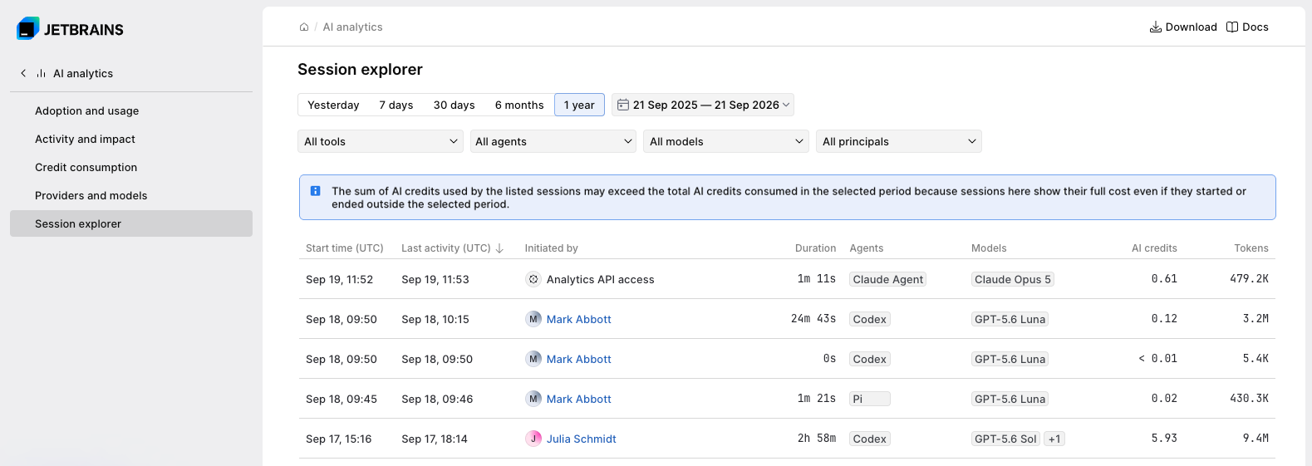Click the 5.93 AI credits value
The height and width of the screenshot is (466, 1312).
pyautogui.click(x=1164, y=438)
